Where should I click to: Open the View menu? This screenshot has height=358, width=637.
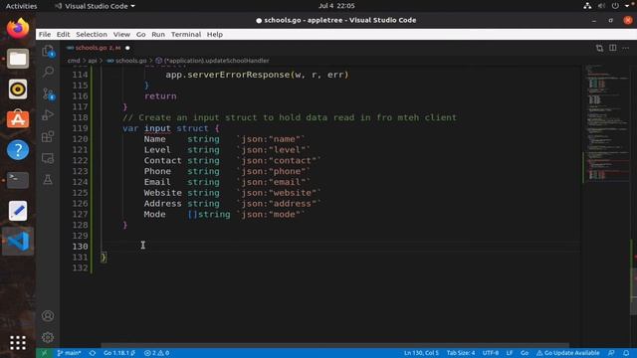[x=121, y=35]
